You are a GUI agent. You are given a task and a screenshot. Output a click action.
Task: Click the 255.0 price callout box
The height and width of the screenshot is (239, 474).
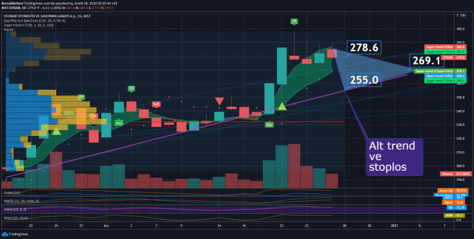tap(364, 80)
